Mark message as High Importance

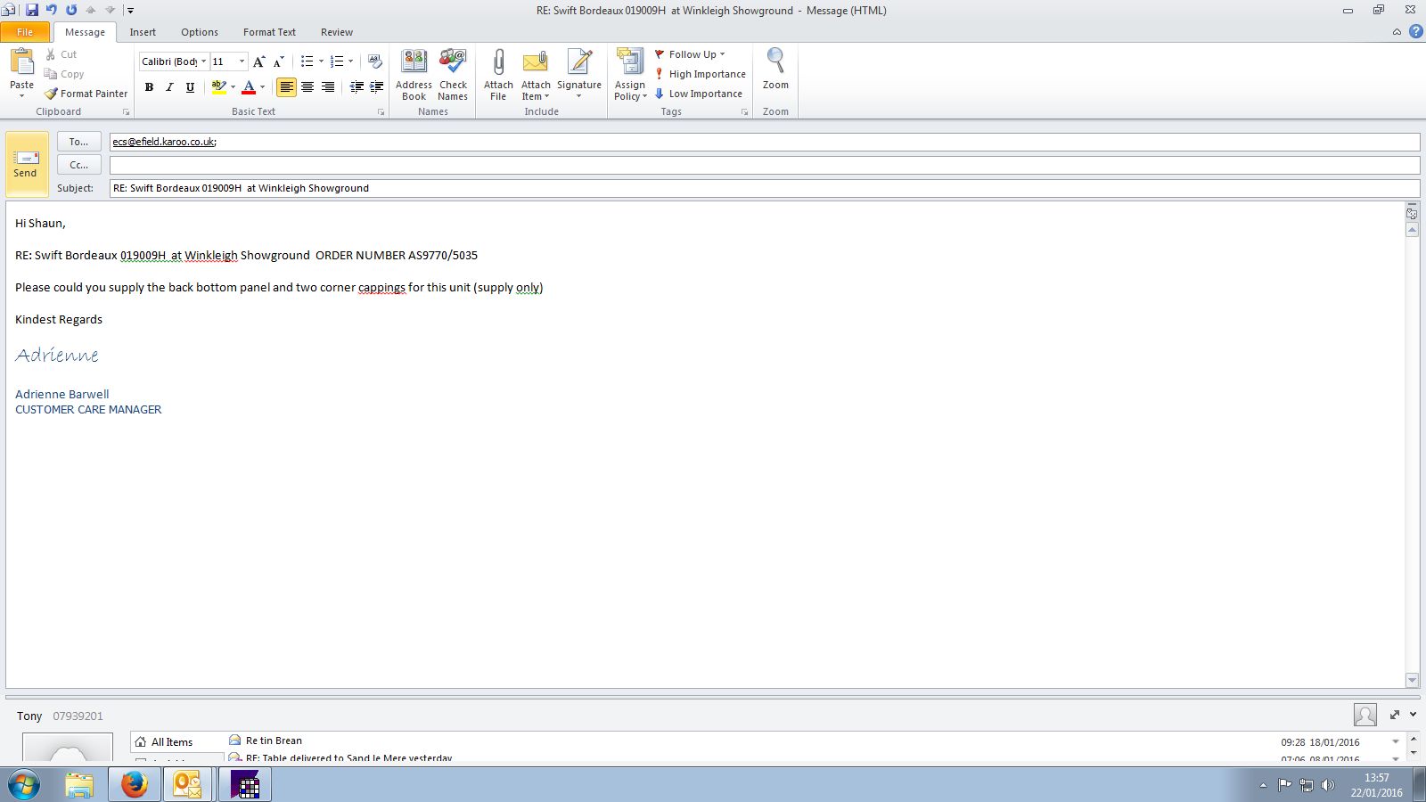coord(701,74)
